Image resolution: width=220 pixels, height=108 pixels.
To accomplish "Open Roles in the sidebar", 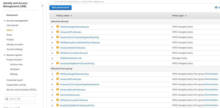I will pos(9,35).
